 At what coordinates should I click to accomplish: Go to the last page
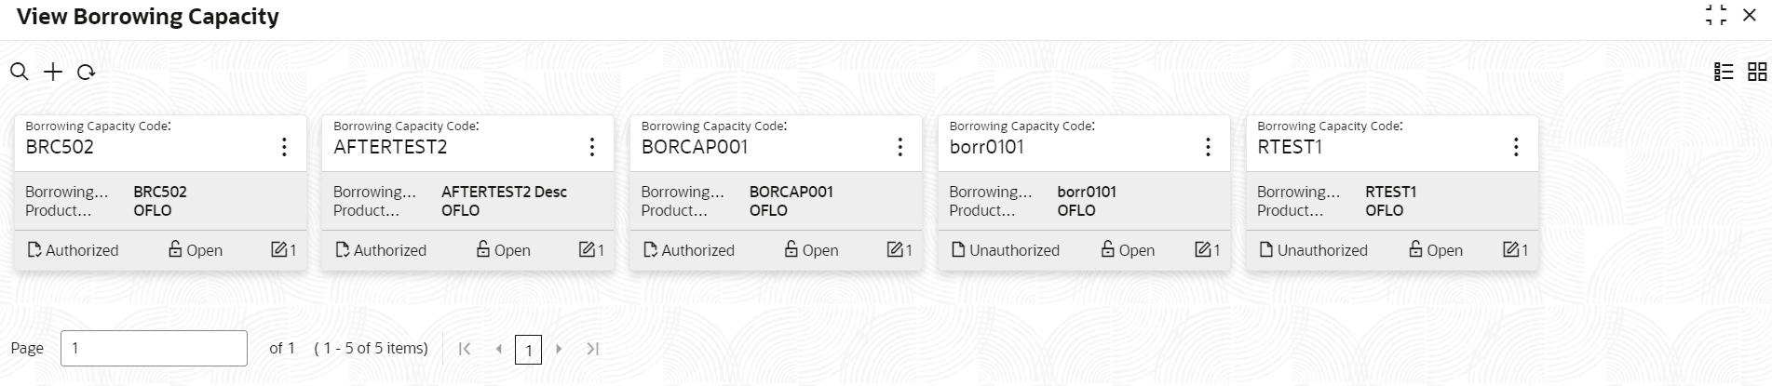pyautogui.click(x=592, y=349)
